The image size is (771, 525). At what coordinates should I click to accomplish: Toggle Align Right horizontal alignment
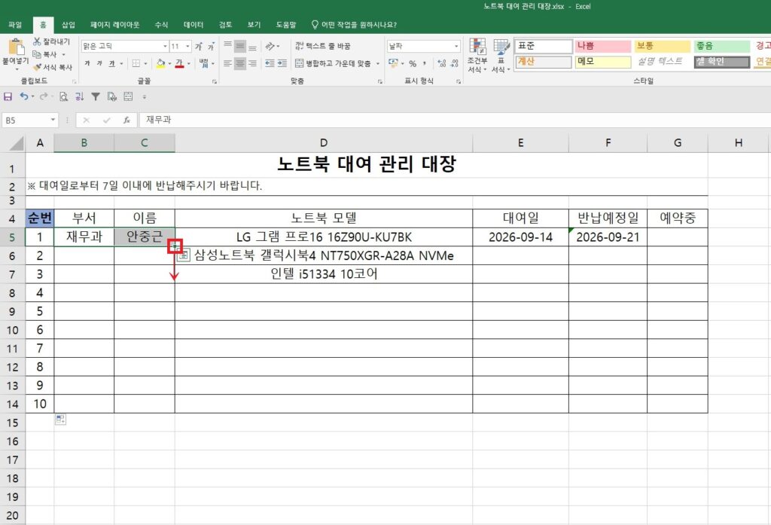click(252, 63)
